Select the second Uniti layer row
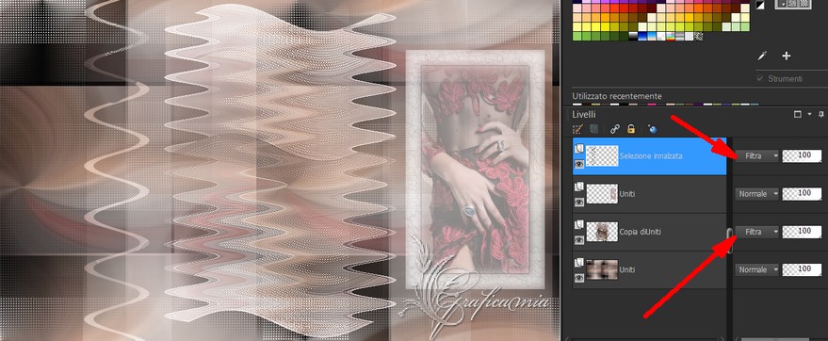 point(650,194)
